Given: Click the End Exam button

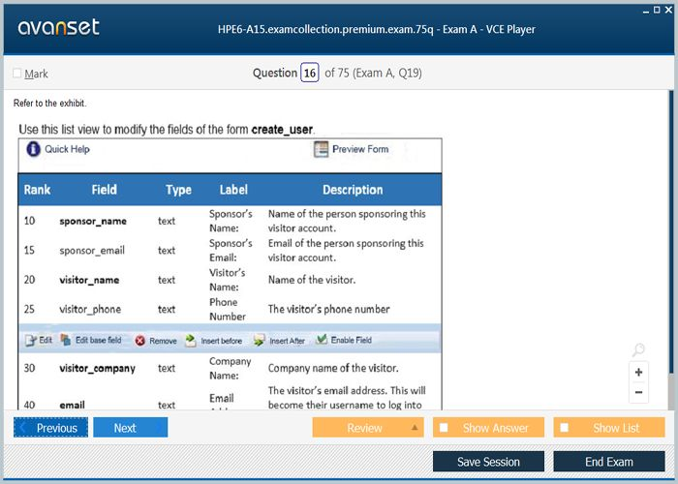Looking at the screenshot, I should (608, 462).
